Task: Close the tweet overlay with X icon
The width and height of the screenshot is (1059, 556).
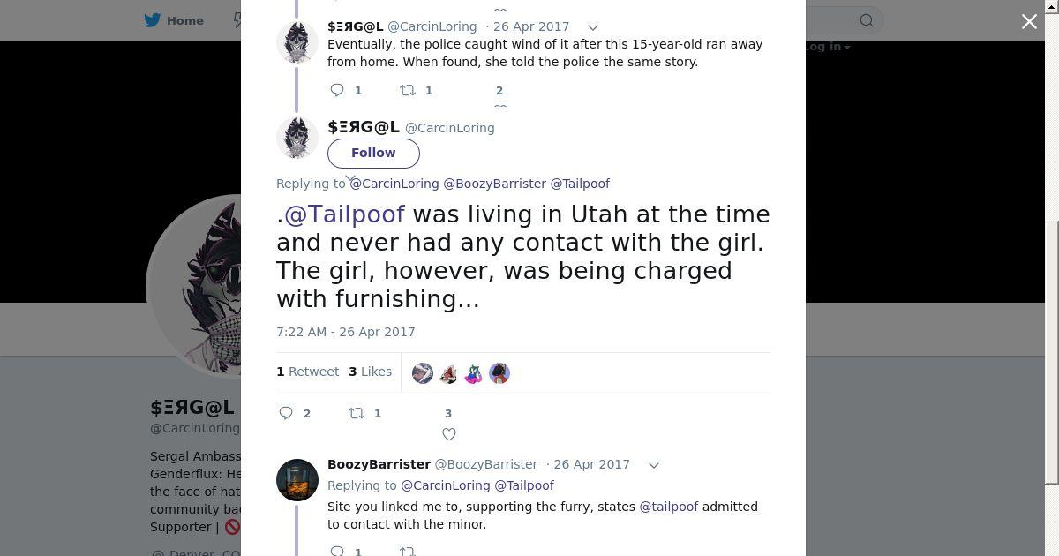Action: click(x=1029, y=21)
